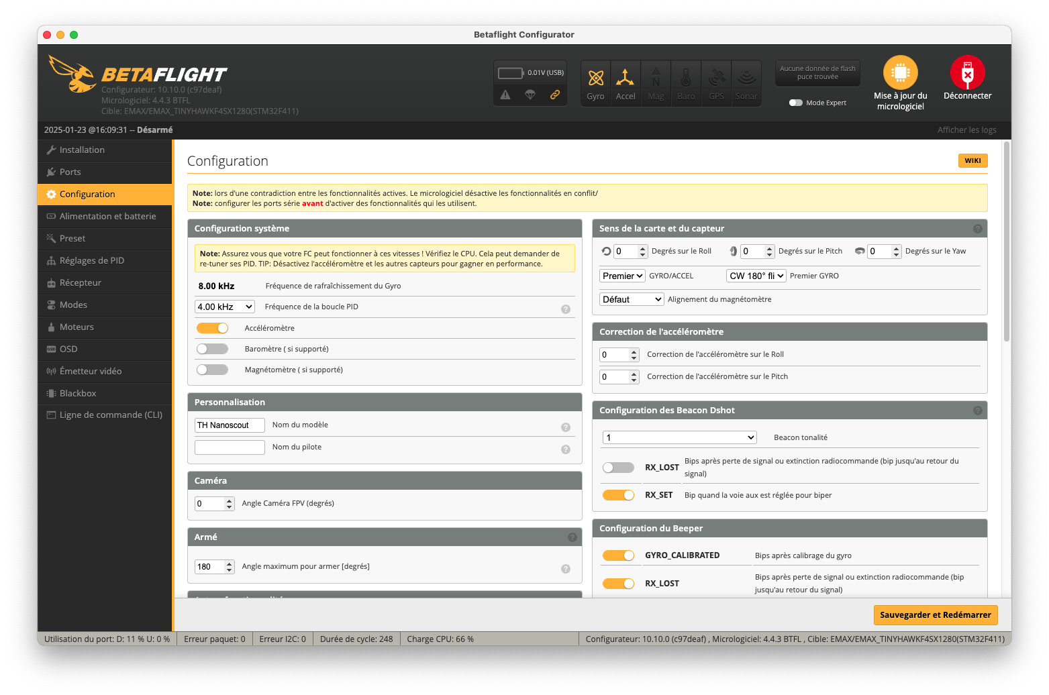The height and width of the screenshot is (695, 1049).
Task: Open Alimentation et batterie tab
Action: [105, 216]
